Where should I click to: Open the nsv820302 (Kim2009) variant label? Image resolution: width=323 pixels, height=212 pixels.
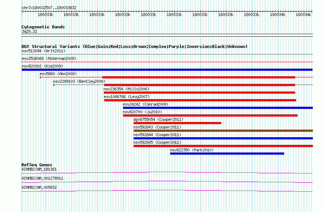pyautogui.click(x=42, y=66)
